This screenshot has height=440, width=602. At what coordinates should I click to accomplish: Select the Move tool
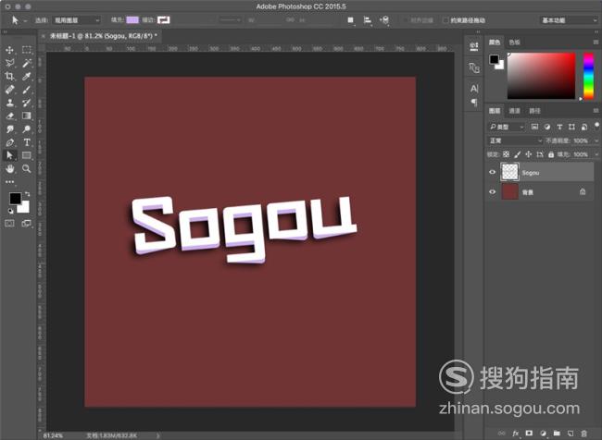(9, 50)
